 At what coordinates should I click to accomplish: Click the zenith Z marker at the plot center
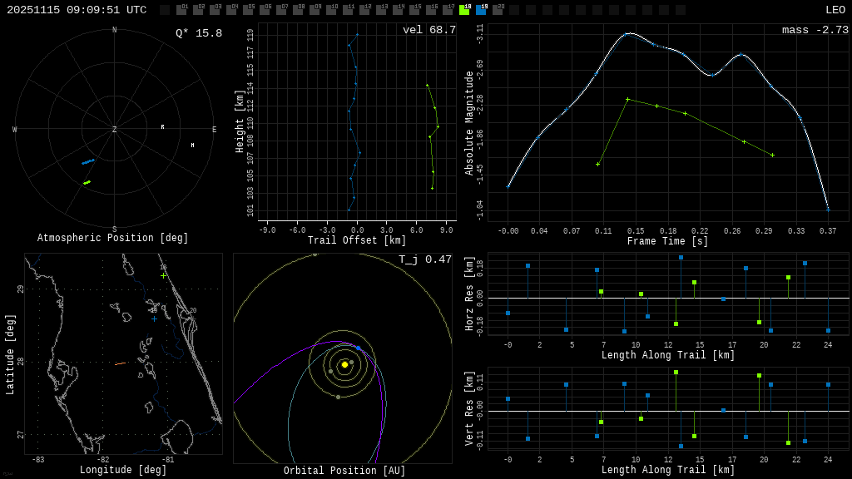[x=115, y=130]
